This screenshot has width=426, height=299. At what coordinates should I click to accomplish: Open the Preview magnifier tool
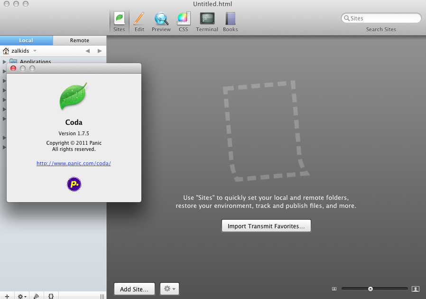(161, 22)
